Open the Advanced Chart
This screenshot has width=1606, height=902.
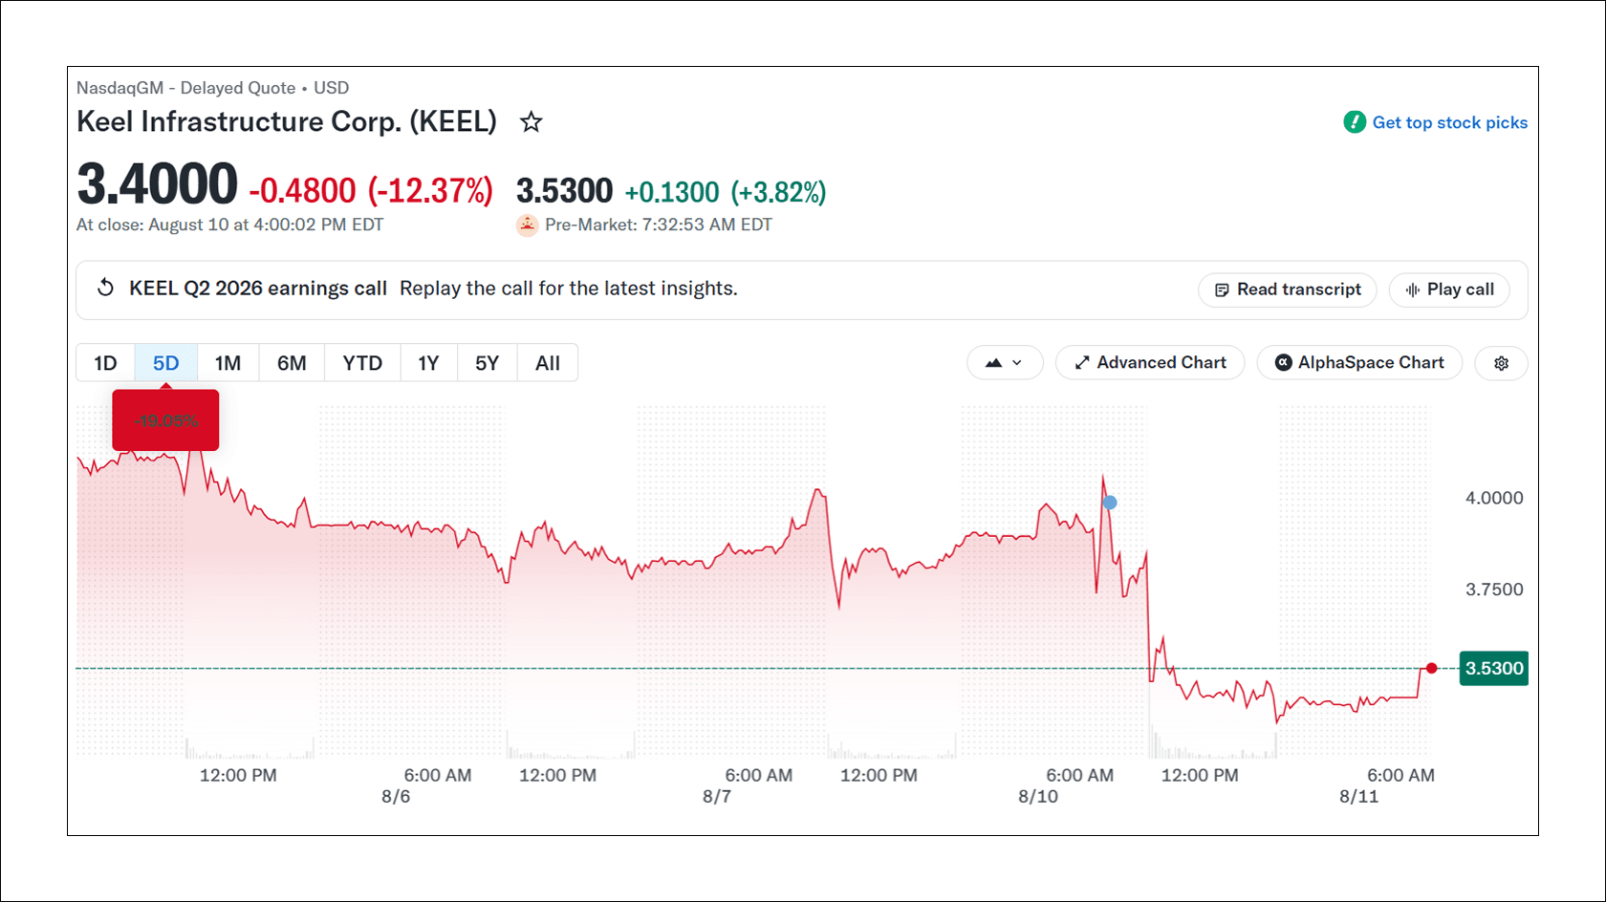1150,363
